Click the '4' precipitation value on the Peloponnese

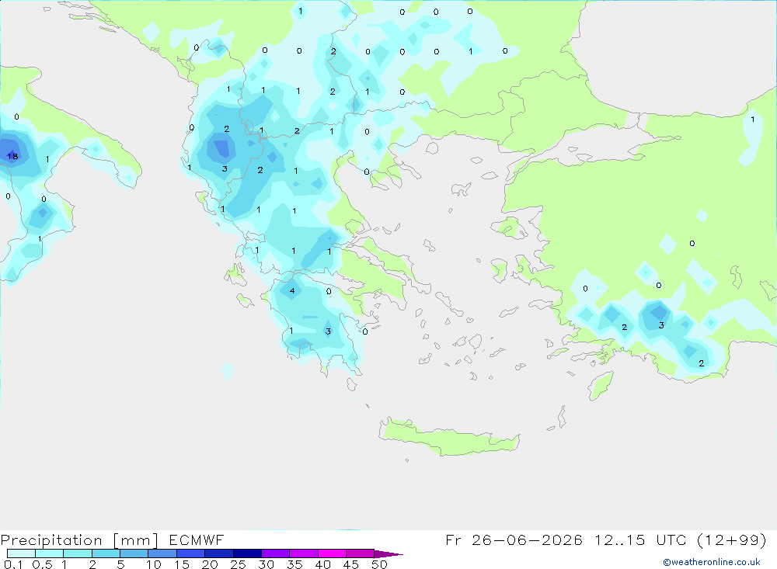click(292, 290)
